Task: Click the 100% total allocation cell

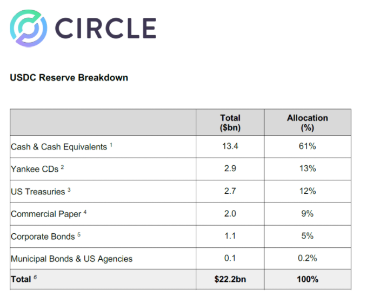Action: pos(308,279)
